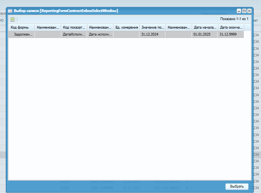Maximize the Выбор записи window
This screenshot has width=261, height=193.
(244, 11)
